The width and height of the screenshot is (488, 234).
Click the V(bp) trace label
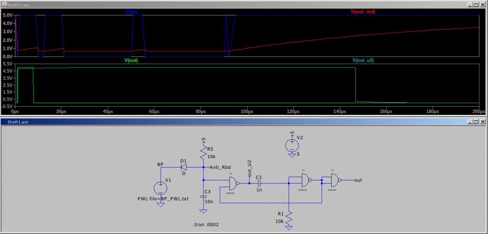coord(131,12)
